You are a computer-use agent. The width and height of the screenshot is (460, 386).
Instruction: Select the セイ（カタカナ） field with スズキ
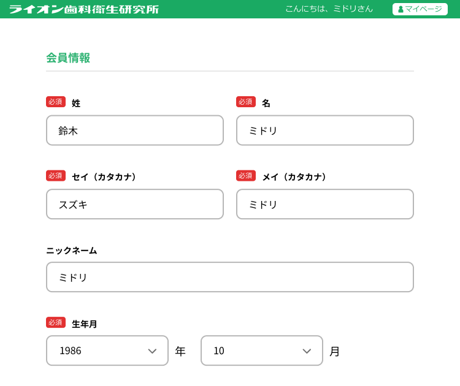[x=135, y=204]
